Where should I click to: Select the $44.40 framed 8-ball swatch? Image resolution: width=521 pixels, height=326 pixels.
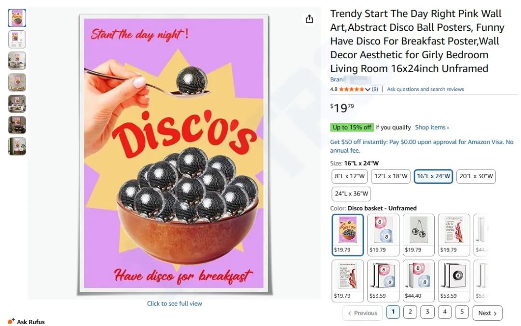(x=418, y=281)
